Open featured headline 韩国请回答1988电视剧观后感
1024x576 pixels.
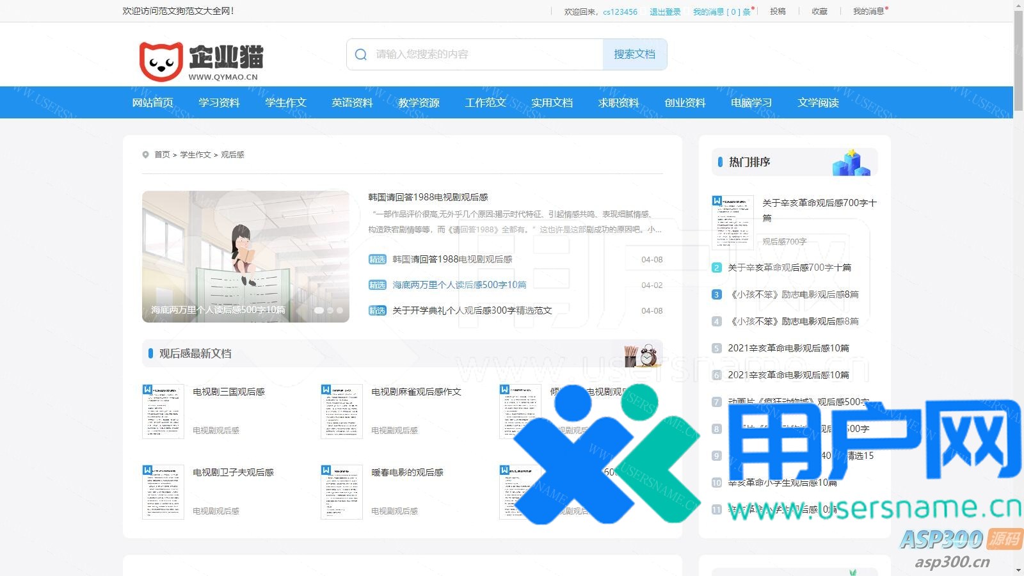[428, 197]
